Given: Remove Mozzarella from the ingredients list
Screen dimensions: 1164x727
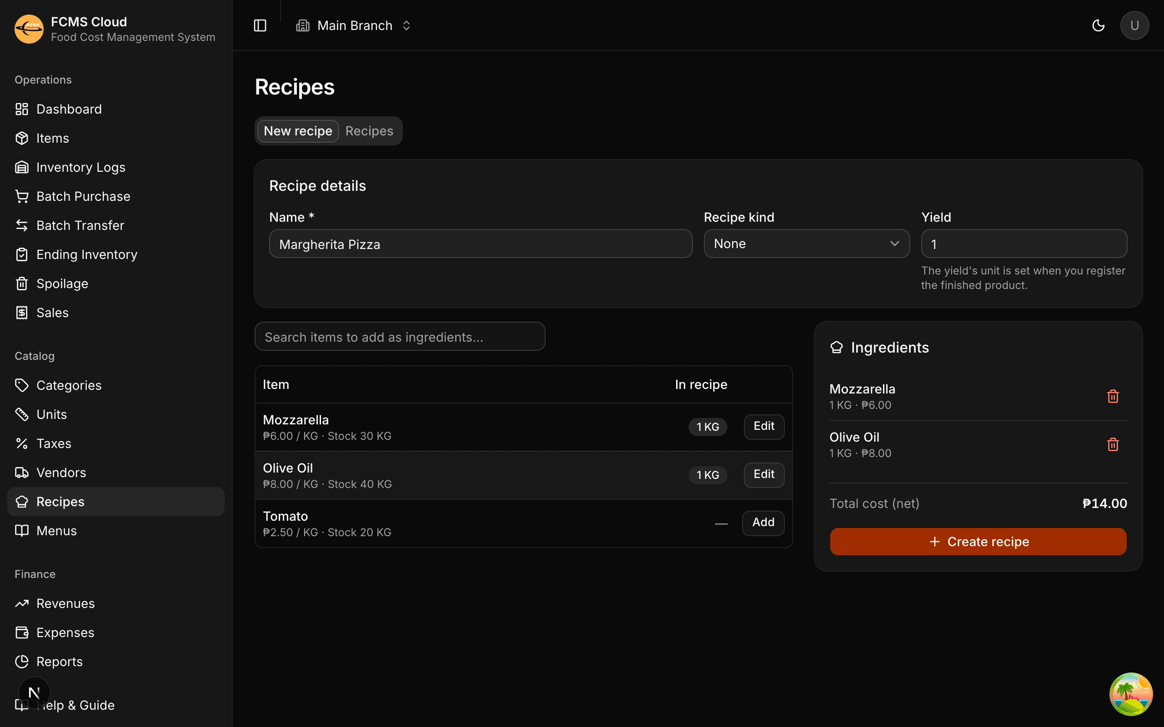Looking at the screenshot, I should pos(1113,396).
